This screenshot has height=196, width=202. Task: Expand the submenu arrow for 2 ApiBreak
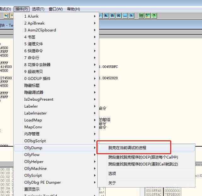click(x=95, y=23)
